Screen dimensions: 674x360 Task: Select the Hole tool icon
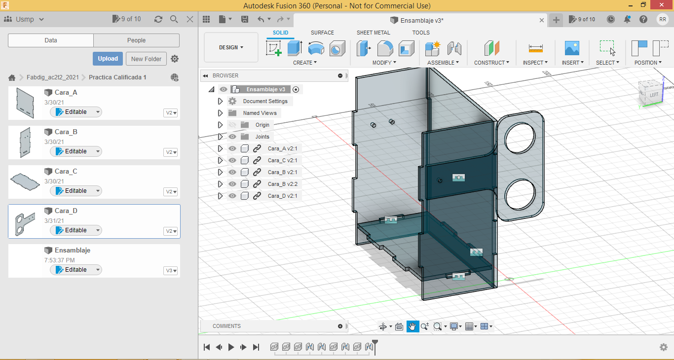pos(337,48)
